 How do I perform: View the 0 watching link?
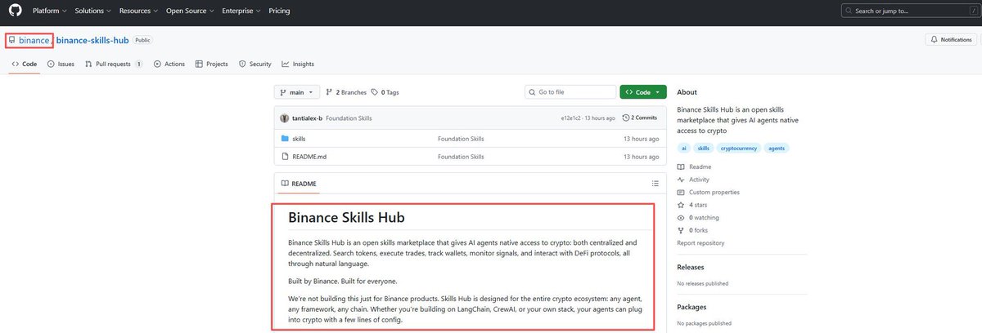[x=698, y=218]
